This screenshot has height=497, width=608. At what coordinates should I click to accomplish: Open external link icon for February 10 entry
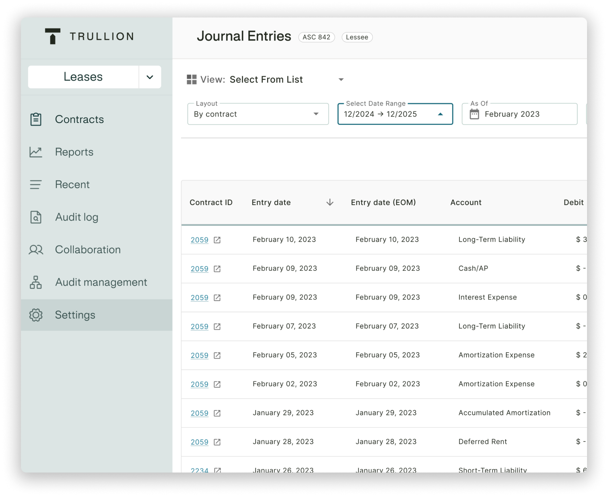(217, 240)
